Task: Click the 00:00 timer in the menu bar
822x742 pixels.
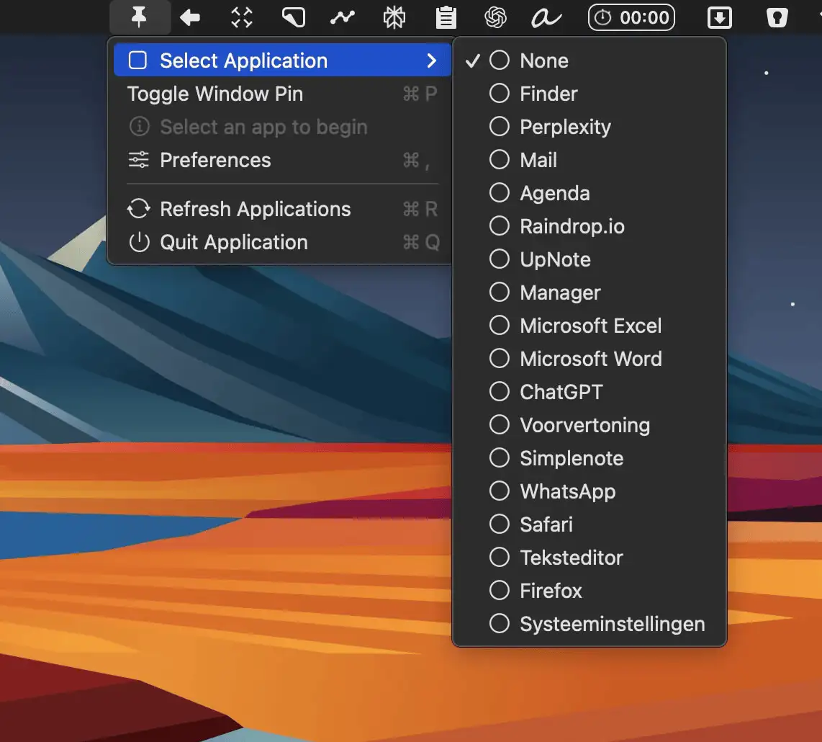Action: click(x=632, y=18)
